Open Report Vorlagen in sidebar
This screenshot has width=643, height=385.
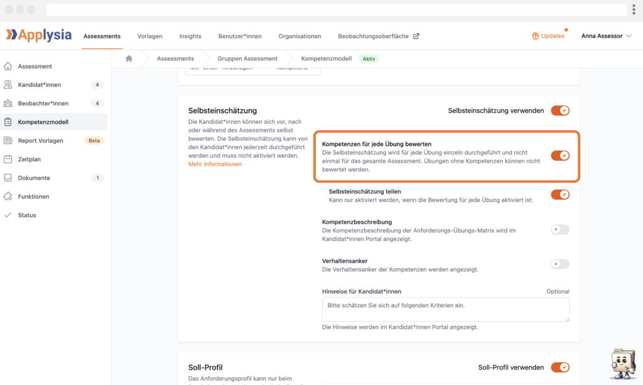pyautogui.click(x=40, y=141)
